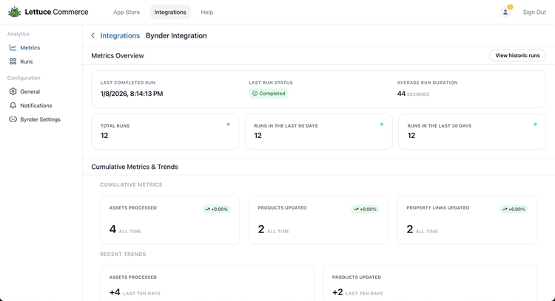Click Products Updated +0.00% trend badge
The image size is (555, 301).
point(366,210)
